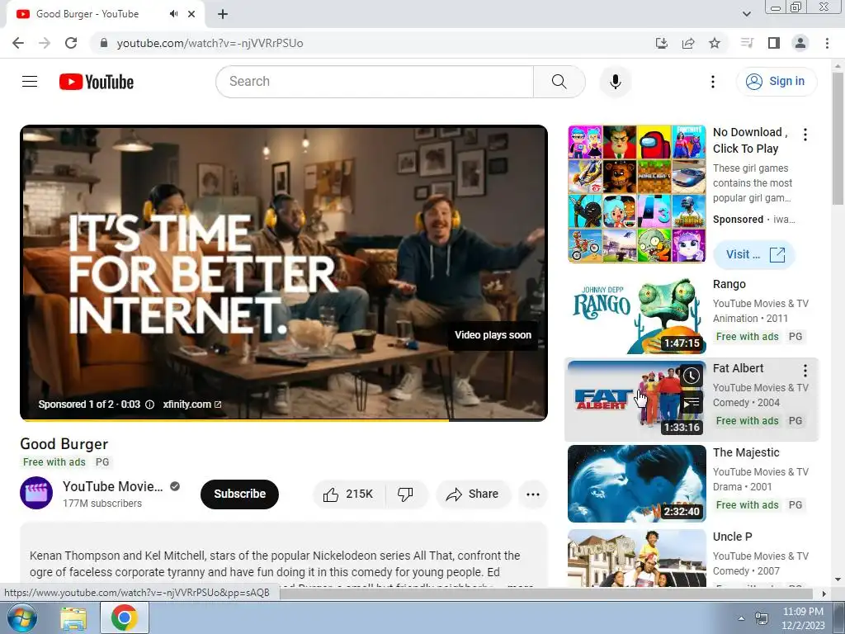Image resolution: width=845 pixels, height=634 pixels.
Task: Open YouTube settings three-dot menu
Action: click(712, 82)
